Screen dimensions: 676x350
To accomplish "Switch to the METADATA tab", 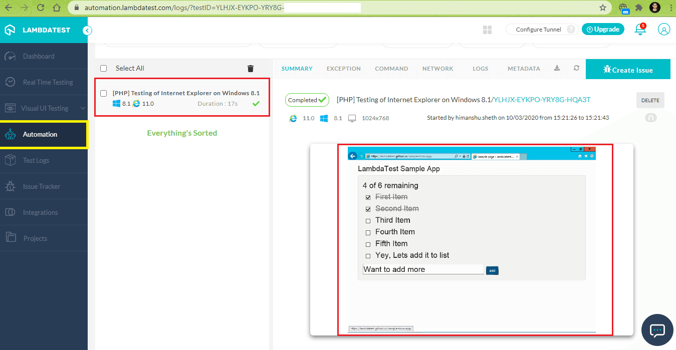I will (x=524, y=69).
